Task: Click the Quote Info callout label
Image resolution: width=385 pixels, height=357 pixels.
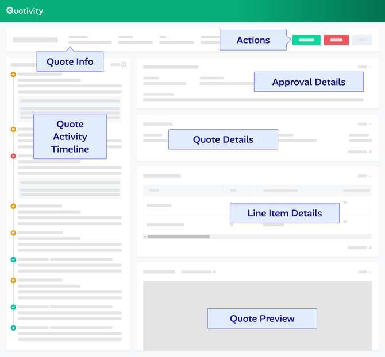Action: (70, 62)
